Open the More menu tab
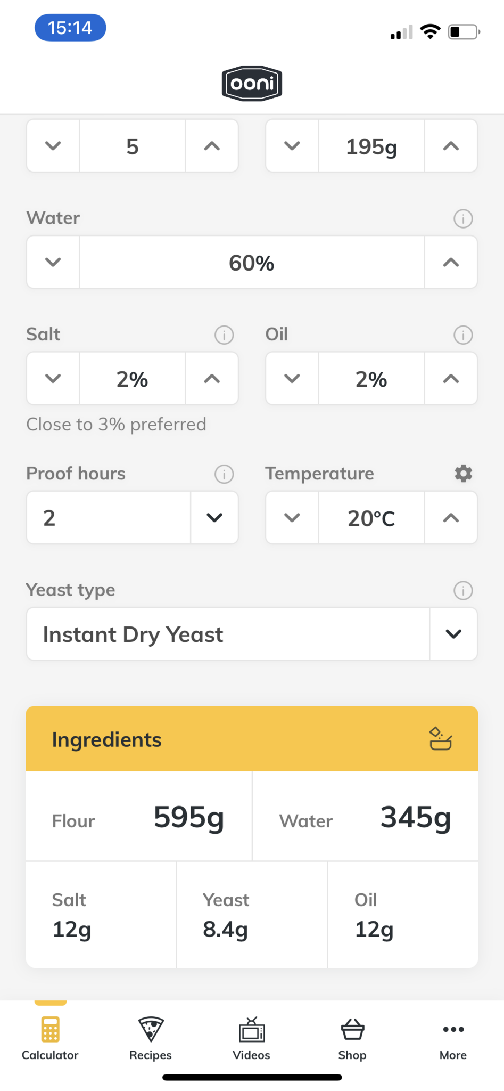This screenshot has height=1091, width=504. (x=453, y=1037)
